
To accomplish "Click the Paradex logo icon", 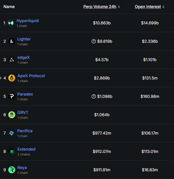I will [12, 96].
